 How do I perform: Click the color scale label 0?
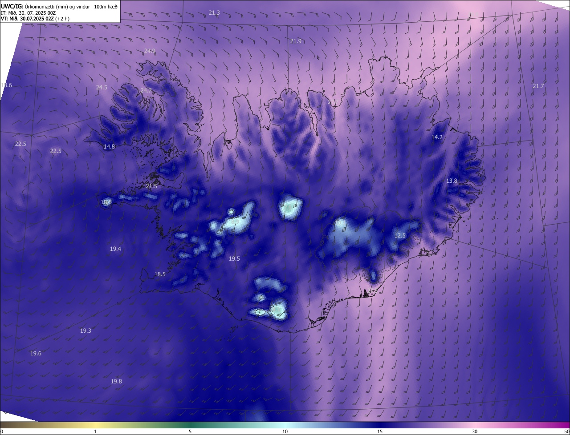pos(2,431)
